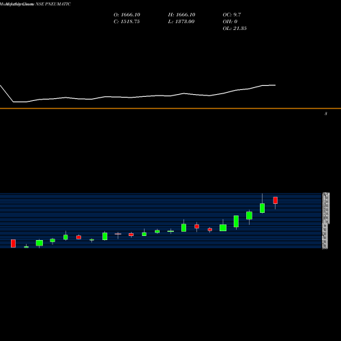This screenshot has height=341, width=341.
Task: Click the white moving average line
Action: (x=138, y=96)
